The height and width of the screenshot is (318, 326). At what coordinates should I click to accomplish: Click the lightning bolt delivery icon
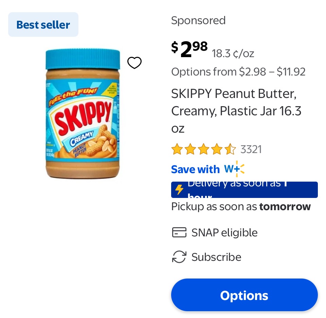click(179, 190)
